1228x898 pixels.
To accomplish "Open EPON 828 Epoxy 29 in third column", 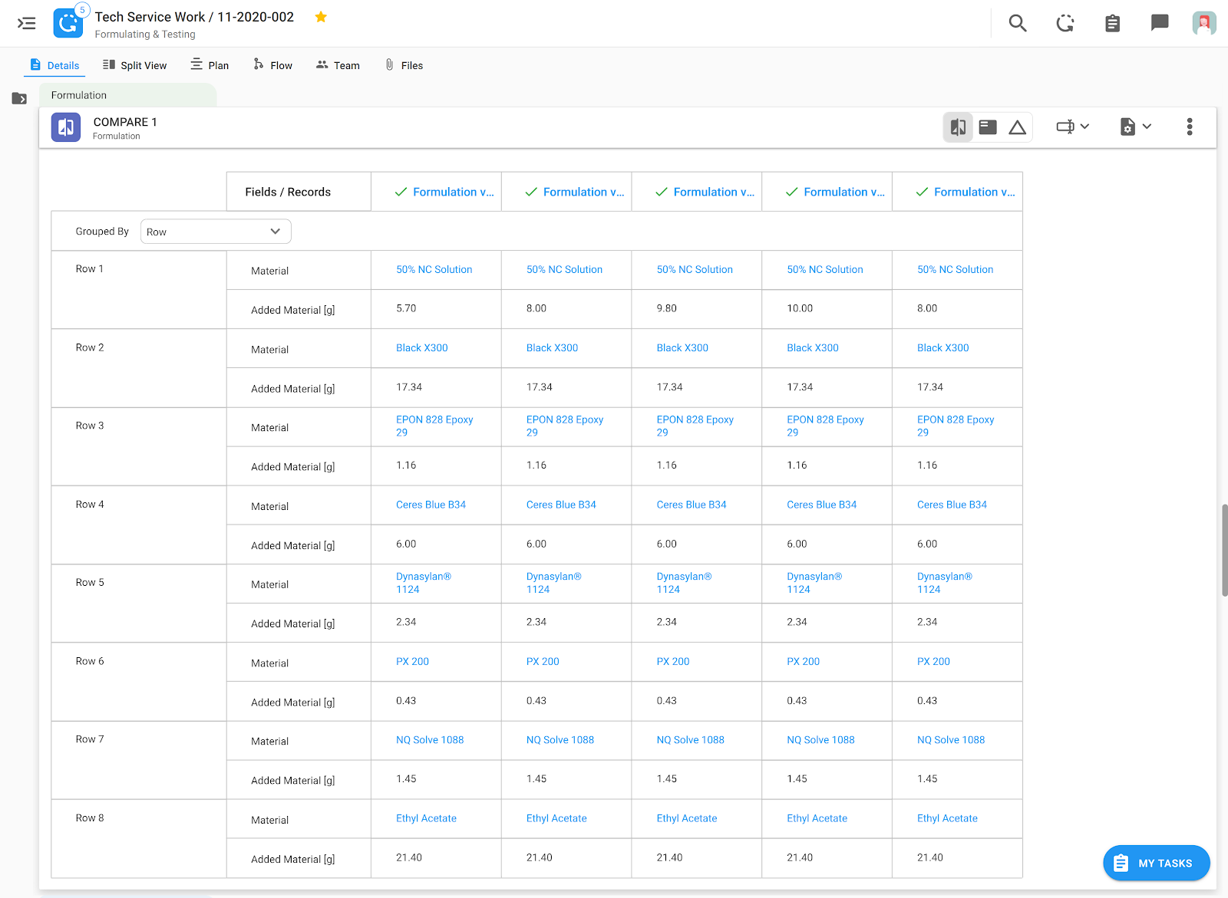I will tap(695, 426).
